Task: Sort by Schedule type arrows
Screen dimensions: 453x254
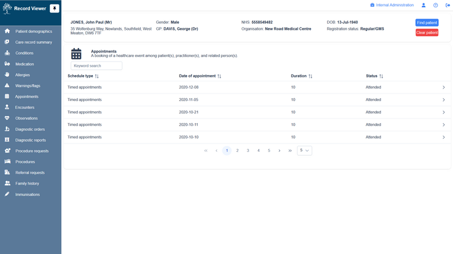Action: coord(97,76)
